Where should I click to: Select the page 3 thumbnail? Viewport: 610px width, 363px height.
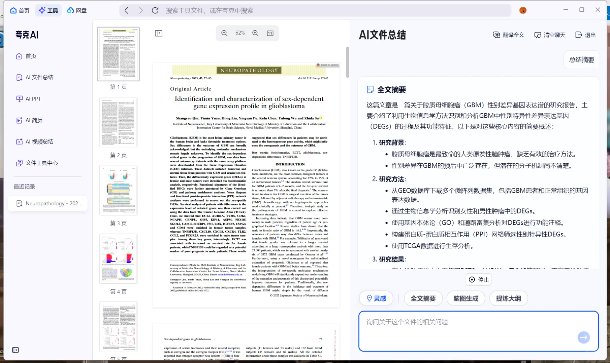[x=119, y=191]
